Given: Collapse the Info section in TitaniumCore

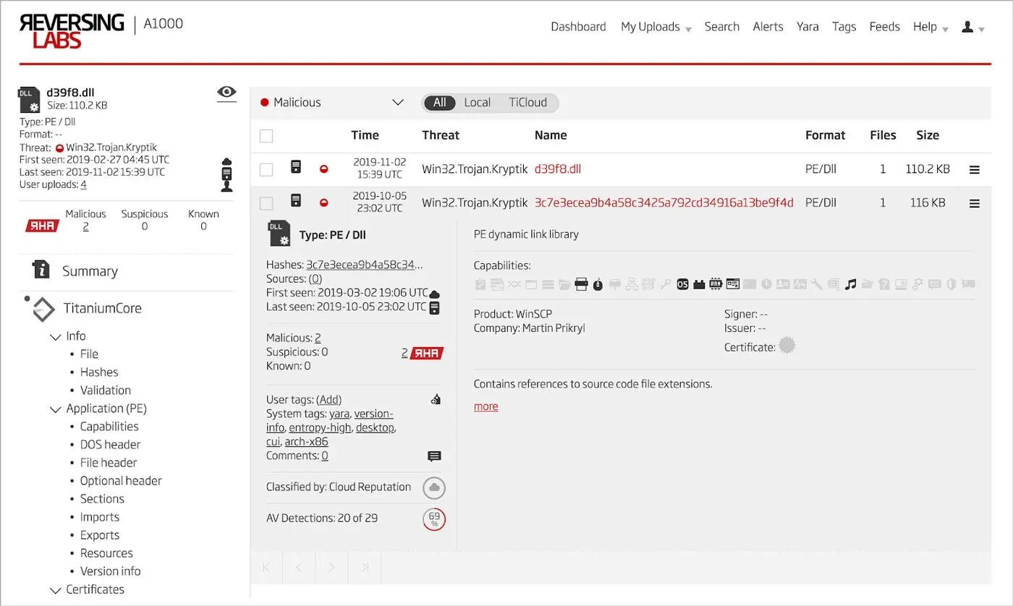Looking at the screenshot, I should (56, 336).
